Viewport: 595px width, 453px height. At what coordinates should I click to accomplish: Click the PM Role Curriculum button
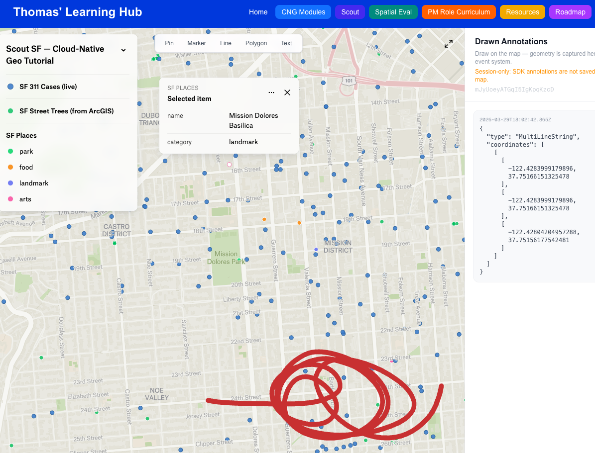[x=458, y=12]
